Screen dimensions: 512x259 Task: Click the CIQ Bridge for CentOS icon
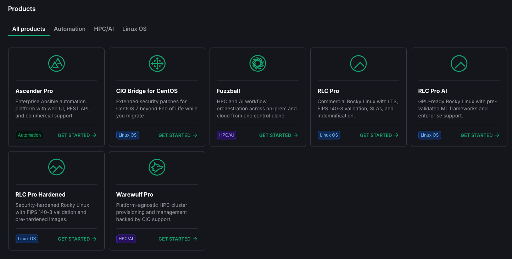[x=157, y=64]
